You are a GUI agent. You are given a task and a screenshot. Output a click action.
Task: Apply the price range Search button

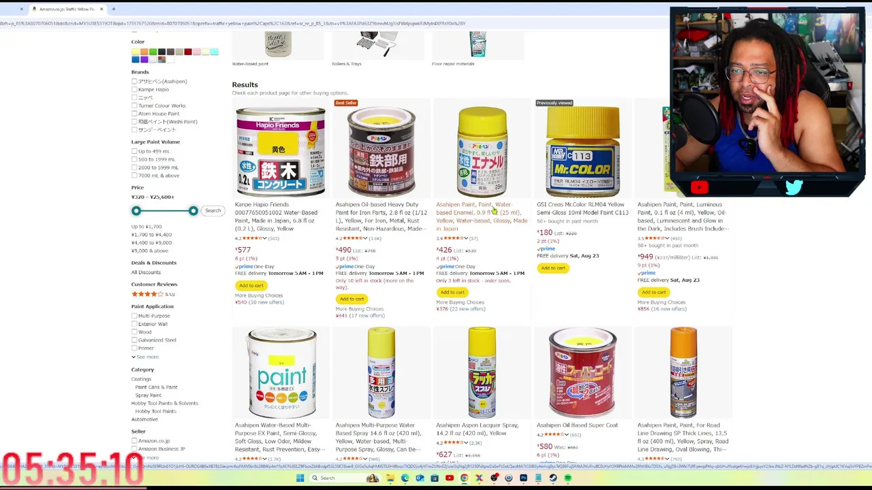(x=213, y=210)
